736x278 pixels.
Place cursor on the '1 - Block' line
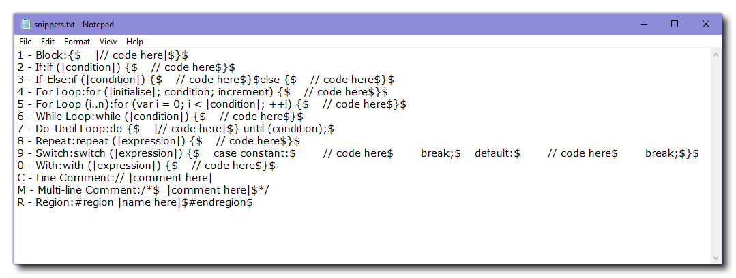(102, 55)
